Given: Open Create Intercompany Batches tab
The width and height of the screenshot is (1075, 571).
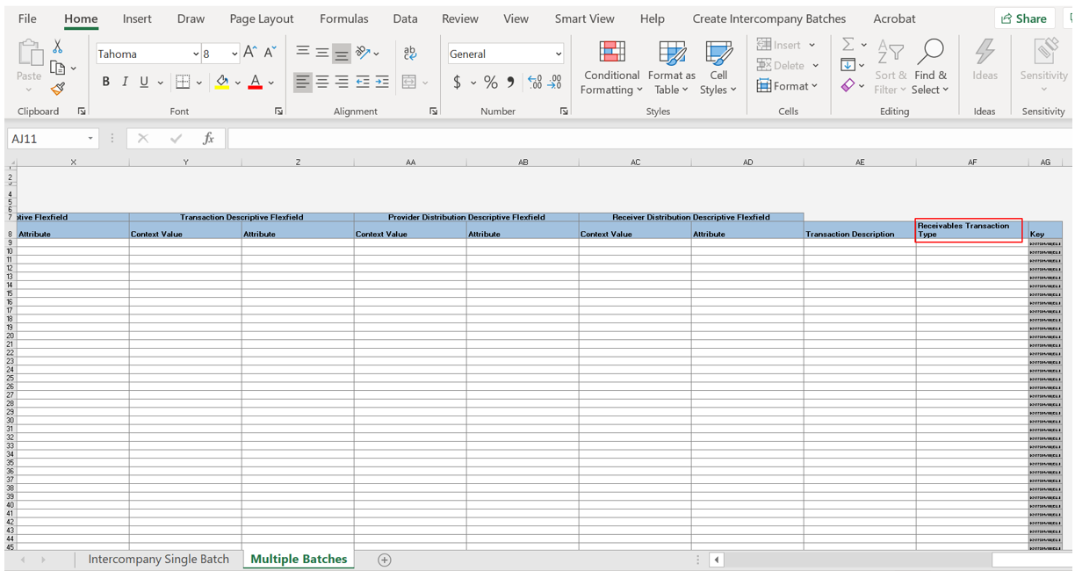Looking at the screenshot, I should point(769,18).
